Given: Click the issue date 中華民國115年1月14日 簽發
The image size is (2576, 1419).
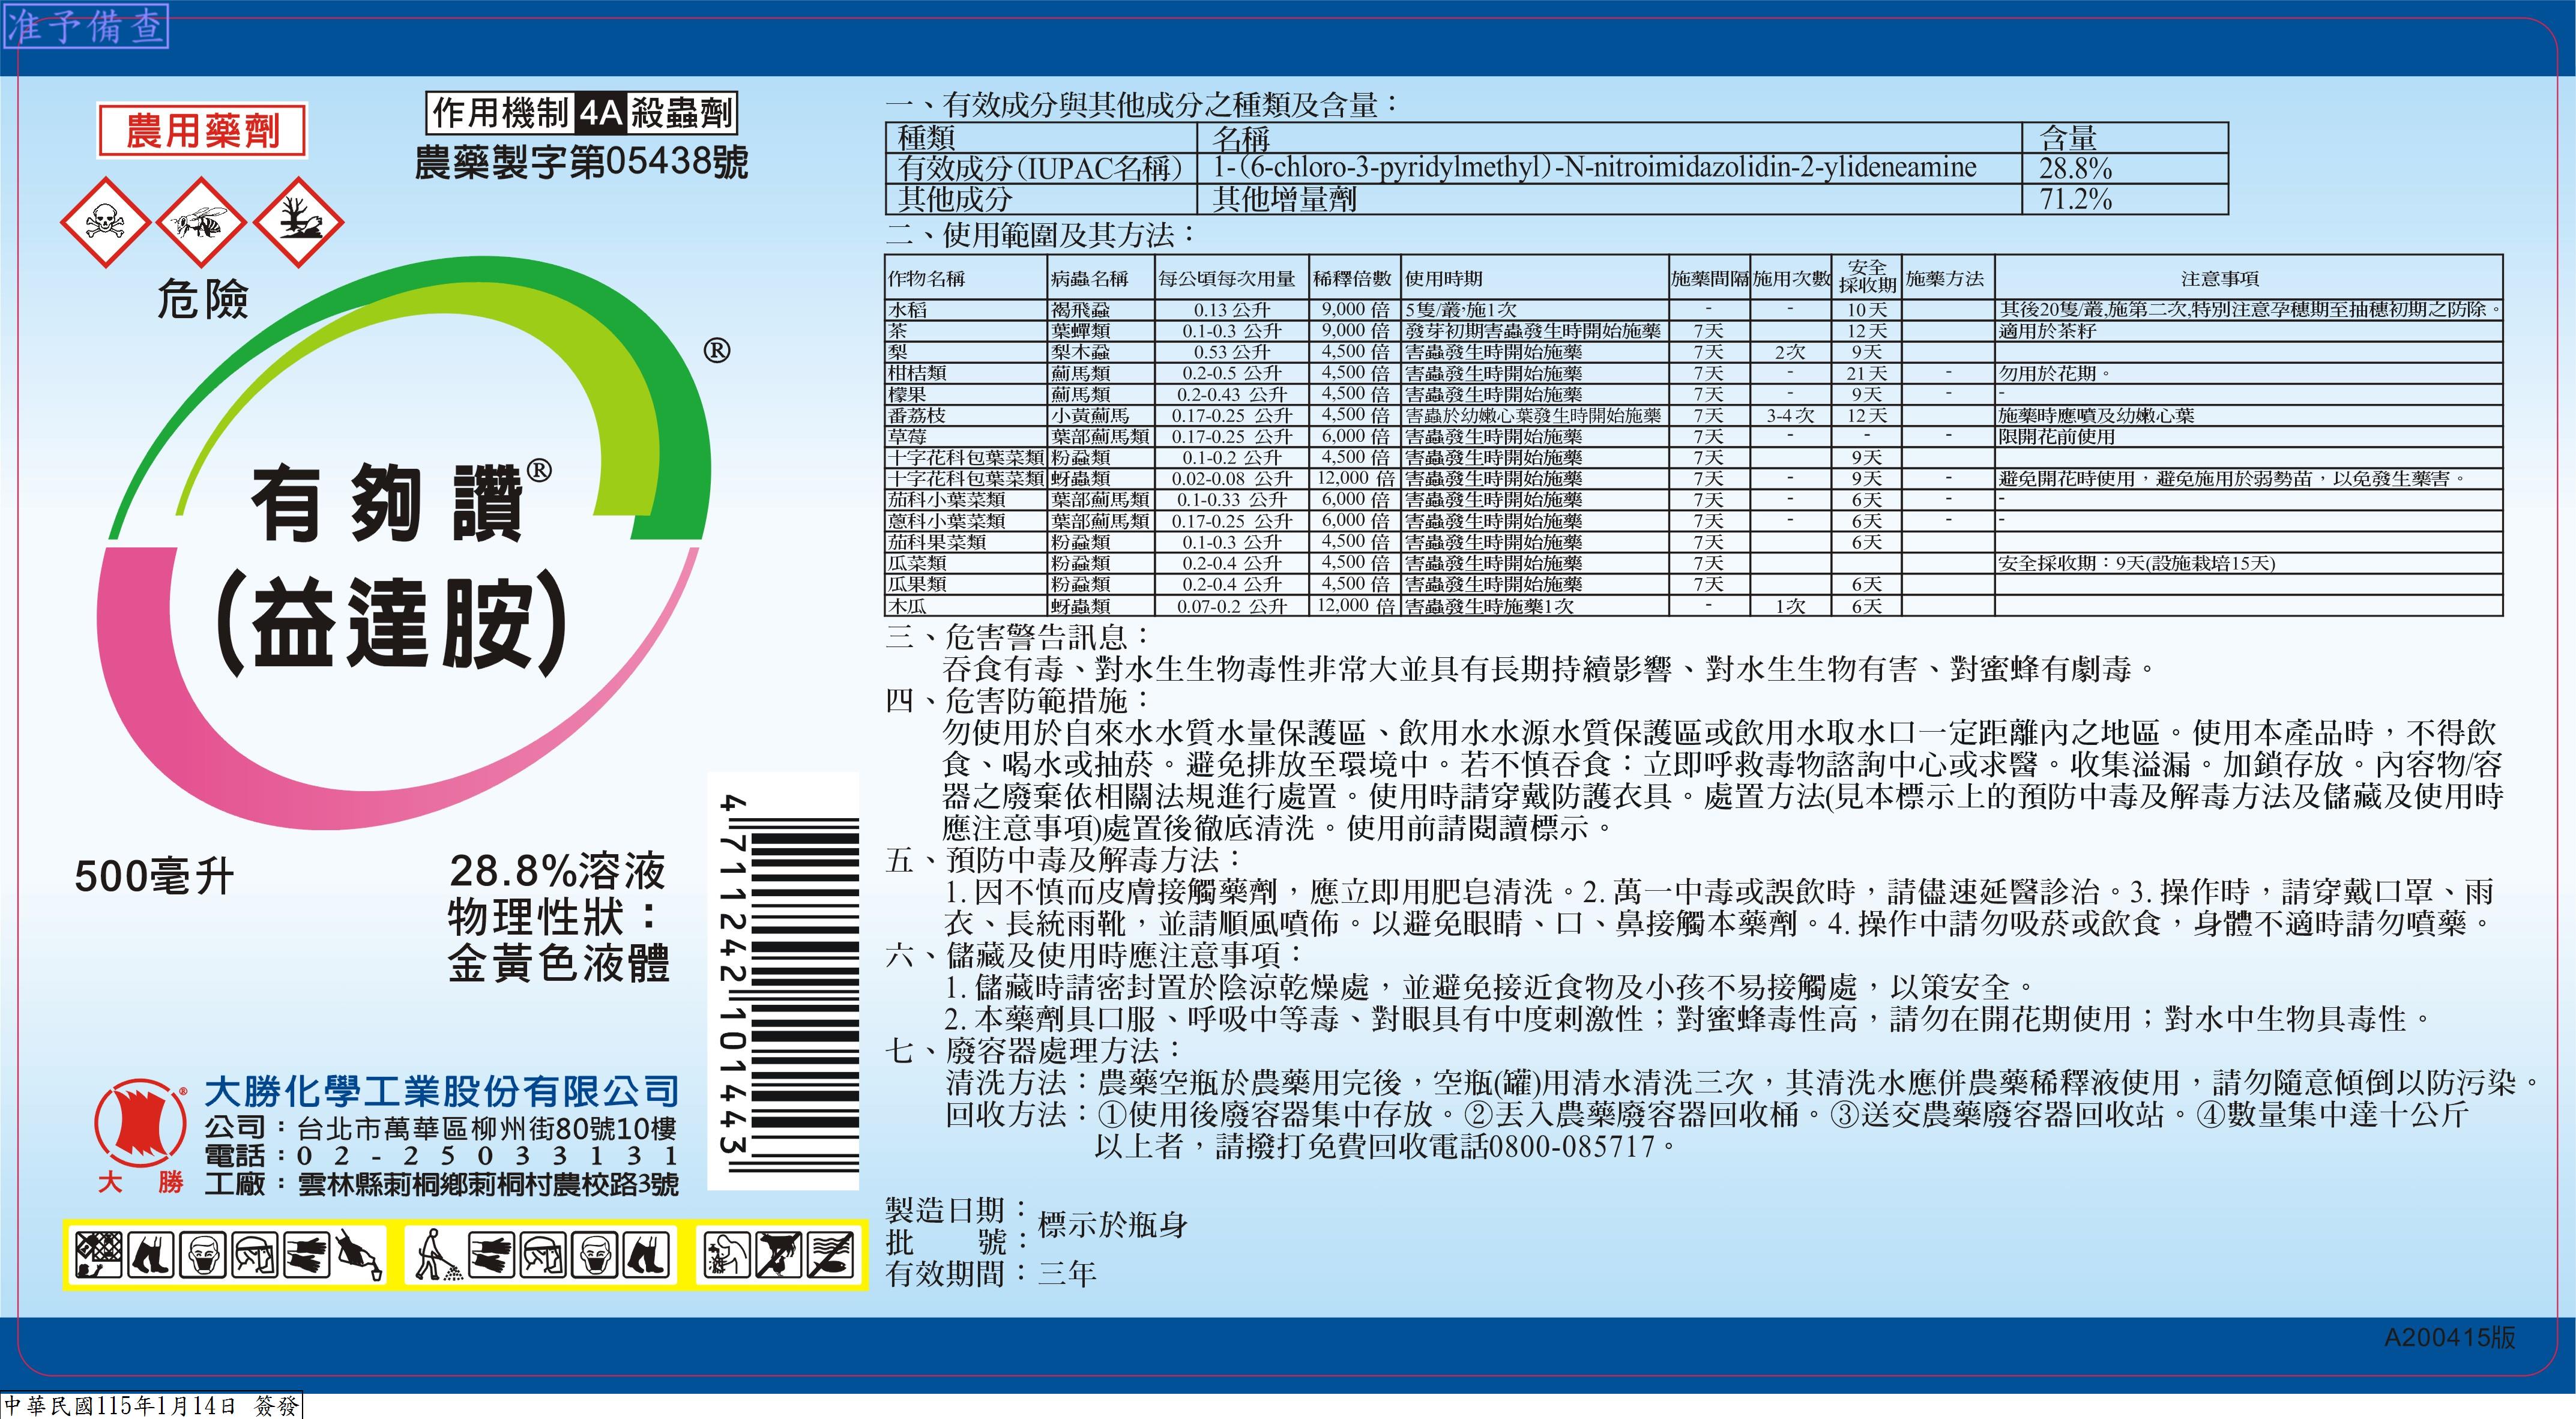Looking at the screenshot, I should (151, 1406).
